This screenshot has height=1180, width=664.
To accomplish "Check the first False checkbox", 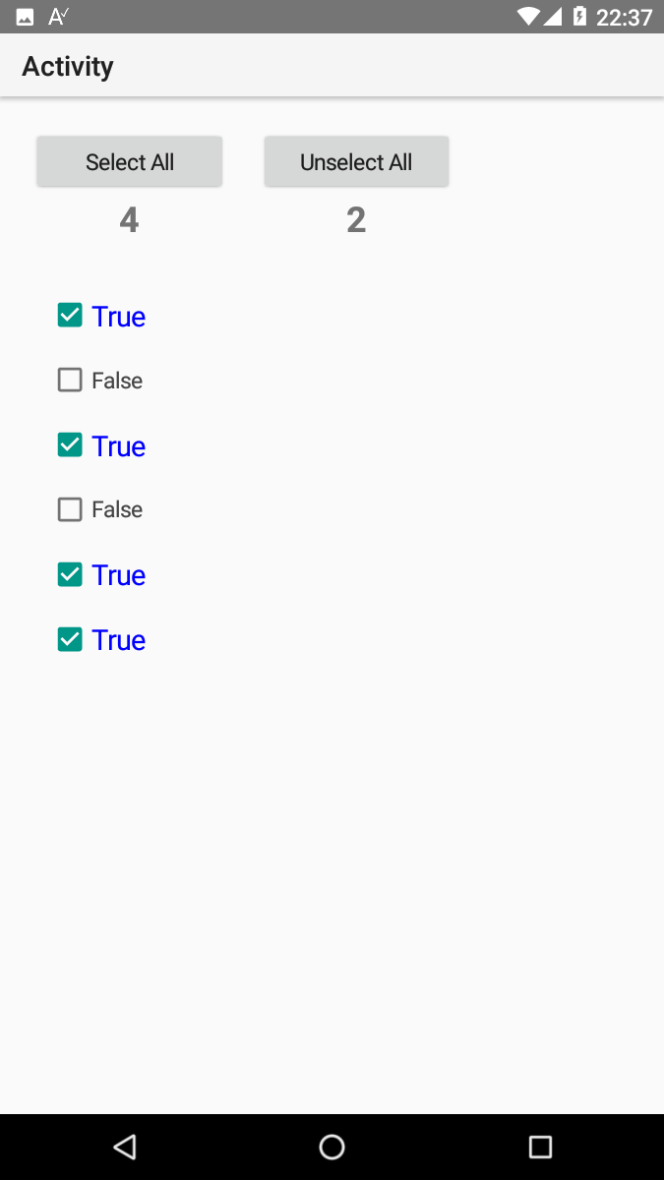I will click(x=70, y=381).
